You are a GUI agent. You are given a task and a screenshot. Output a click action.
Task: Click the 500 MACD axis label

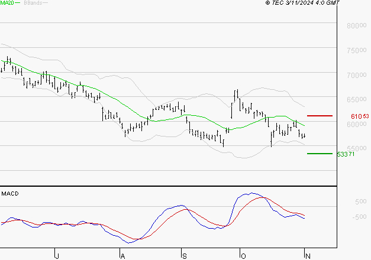(x=360, y=201)
